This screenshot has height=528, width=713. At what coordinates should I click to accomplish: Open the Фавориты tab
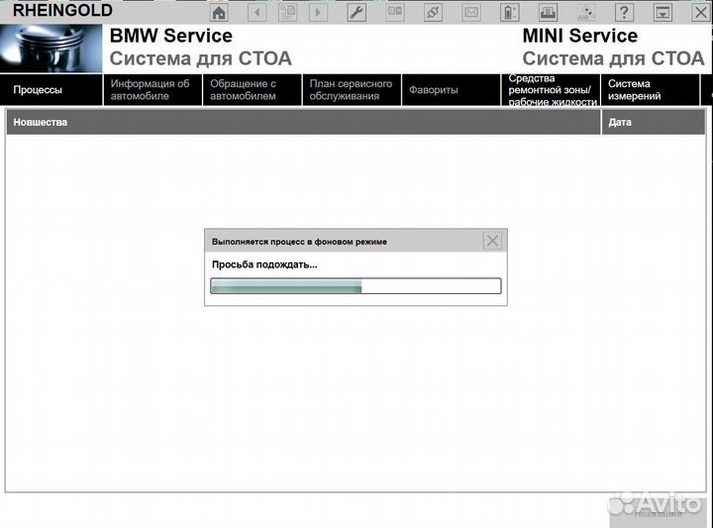click(x=452, y=89)
